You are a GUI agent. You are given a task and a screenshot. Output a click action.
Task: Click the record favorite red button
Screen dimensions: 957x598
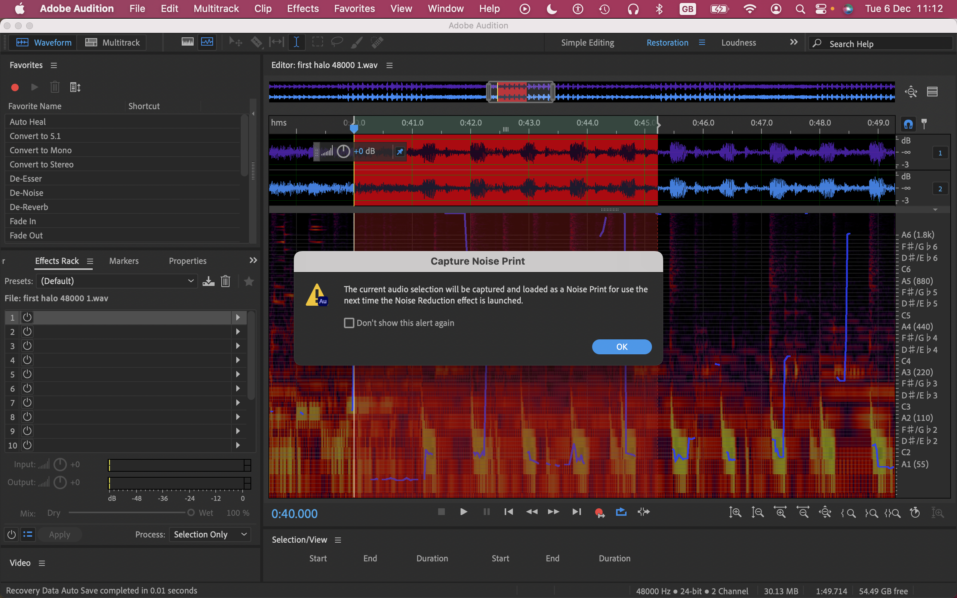click(x=15, y=87)
